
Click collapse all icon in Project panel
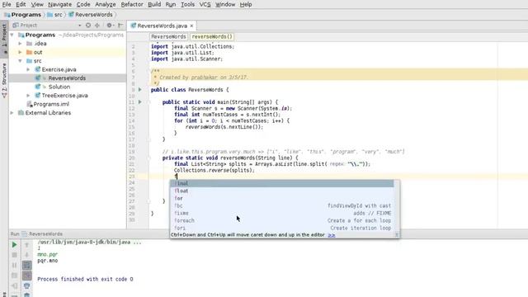[97, 26]
